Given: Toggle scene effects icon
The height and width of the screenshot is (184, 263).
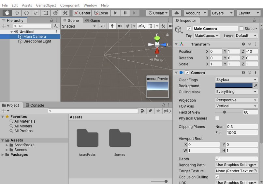Looking at the screenshot, I should point(127,26).
